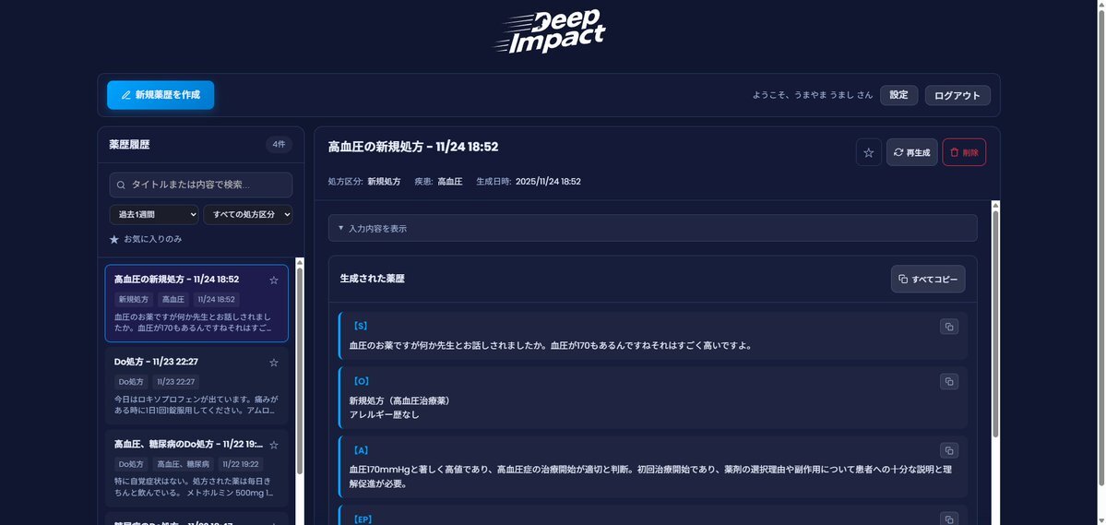
Task: Star the 高血圧の新規処方 list item
Action: [x=274, y=280]
